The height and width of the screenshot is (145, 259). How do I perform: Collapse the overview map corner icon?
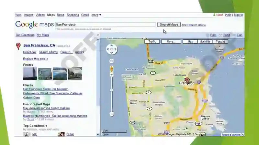[243, 135]
